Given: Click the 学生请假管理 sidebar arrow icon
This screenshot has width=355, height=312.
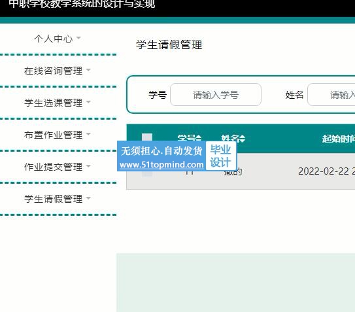Looking at the screenshot, I should 88,198.
